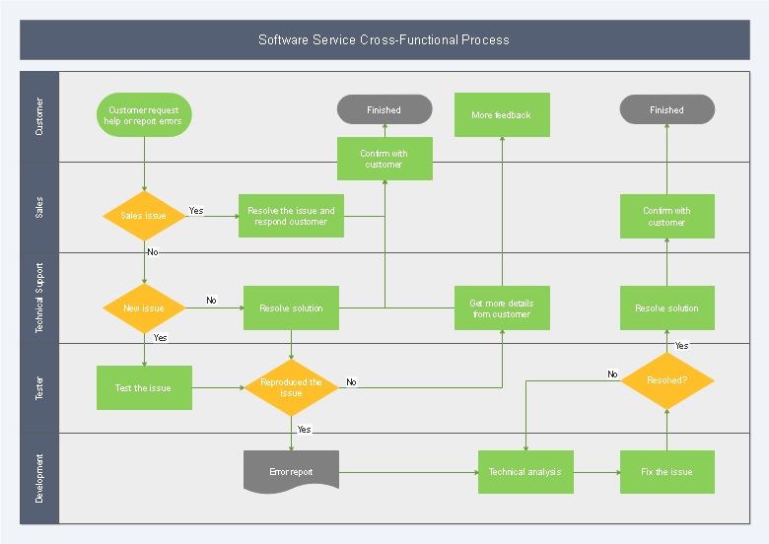Select the More feedback box
769x544 pixels.
click(x=502, y=115)
